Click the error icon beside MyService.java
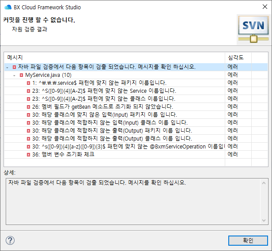This screenshot has height=251, width=272. click(21, 75)
